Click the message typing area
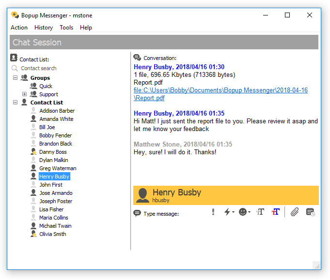Image resolution: width=330 pixels, height=280 pixels. [225, 234]
